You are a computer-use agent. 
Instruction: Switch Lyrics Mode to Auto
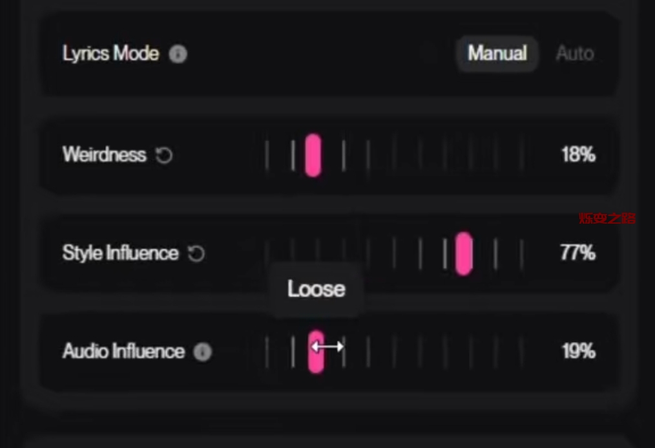574,53
